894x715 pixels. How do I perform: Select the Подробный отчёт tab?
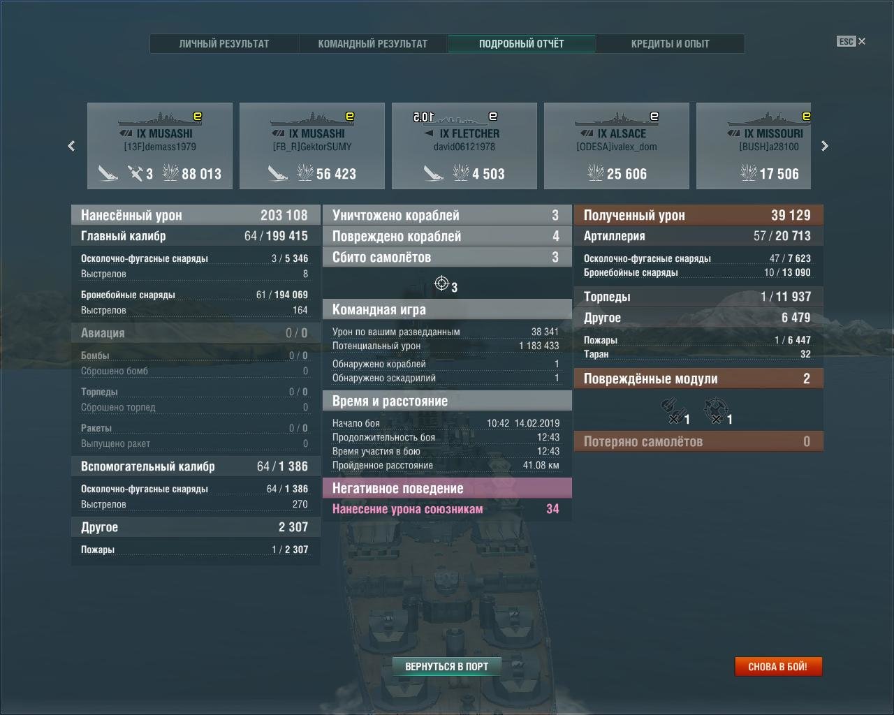click(521, 43)
